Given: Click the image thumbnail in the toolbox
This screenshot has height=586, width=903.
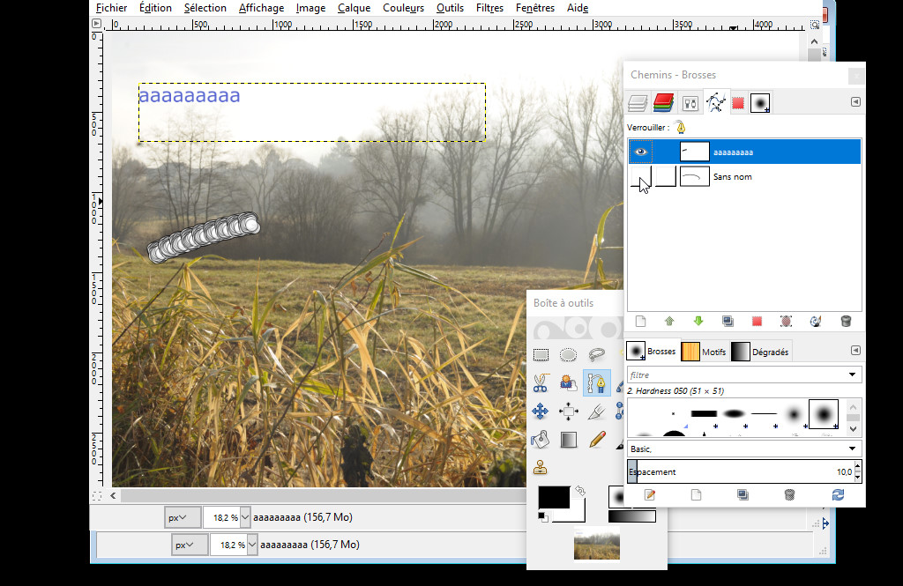Looking at the screenshot, I should pos(597,544).
